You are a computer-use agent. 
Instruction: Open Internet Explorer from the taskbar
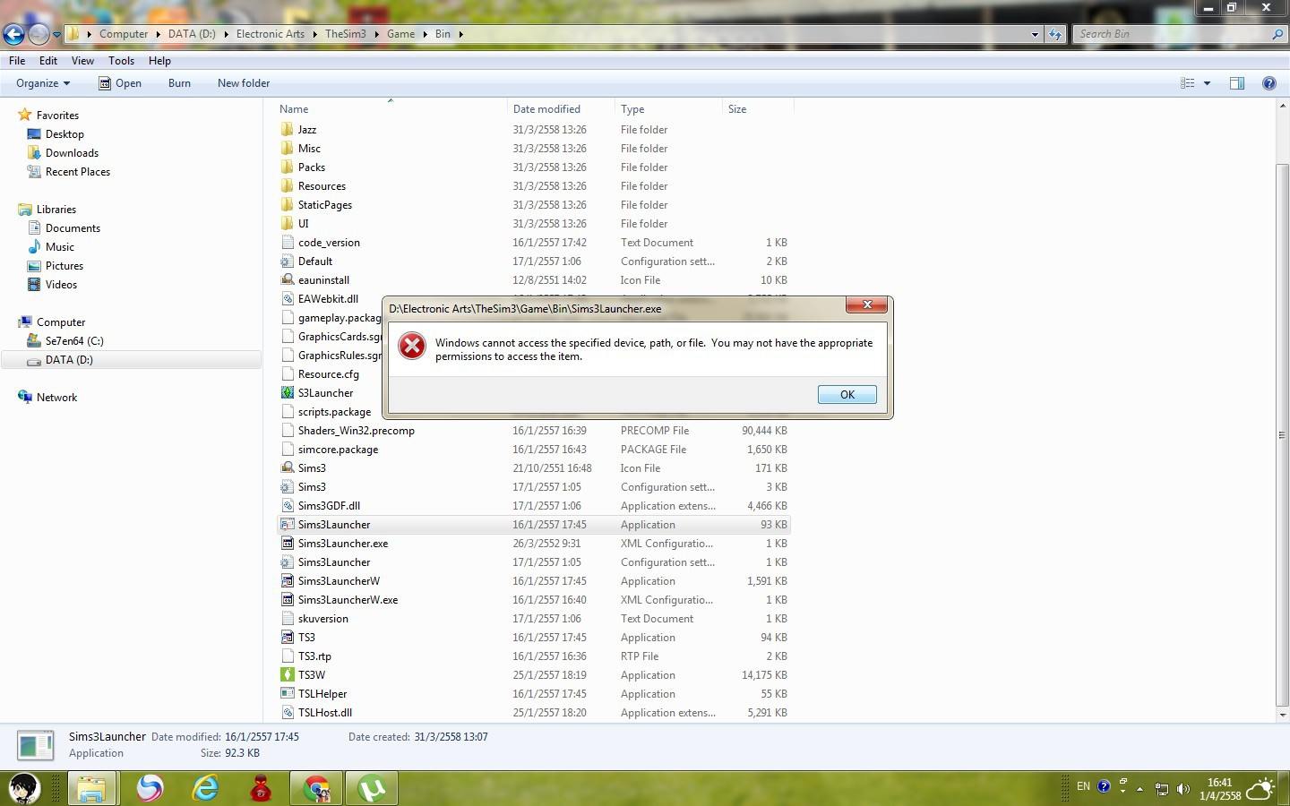coord(206,788)
